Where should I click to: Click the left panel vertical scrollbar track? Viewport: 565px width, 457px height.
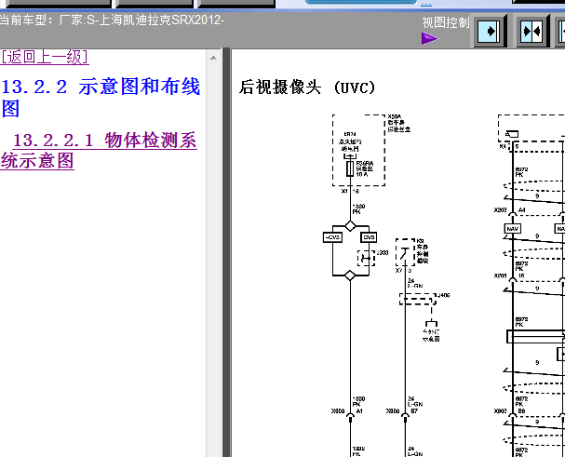point(213,260)
